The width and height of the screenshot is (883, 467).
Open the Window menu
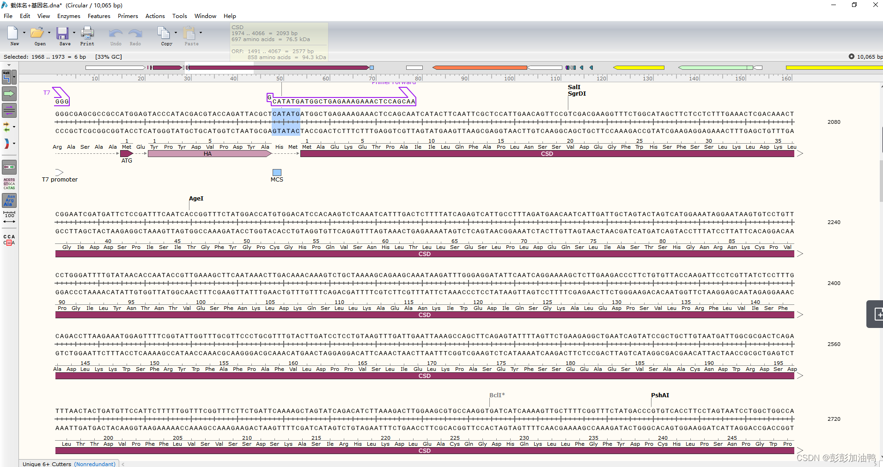coord(205,16)
